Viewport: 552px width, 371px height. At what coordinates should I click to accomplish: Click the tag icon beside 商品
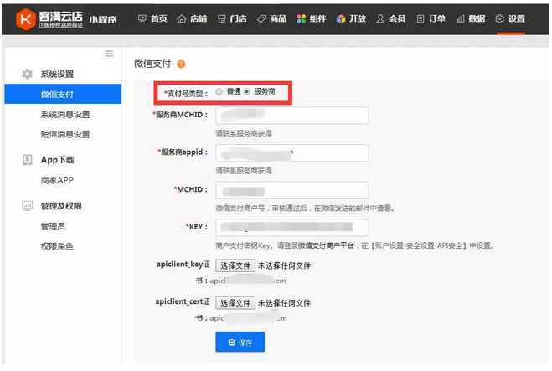point(261,18)
